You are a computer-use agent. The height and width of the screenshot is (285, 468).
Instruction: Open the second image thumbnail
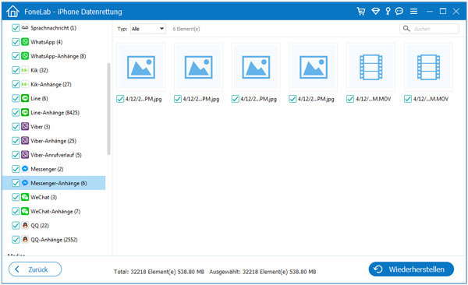click(198, 67)
